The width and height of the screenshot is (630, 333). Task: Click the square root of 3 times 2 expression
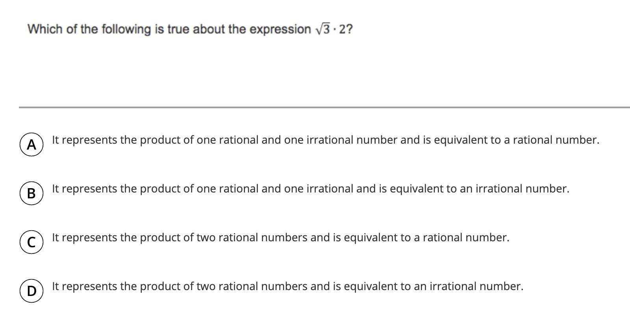coord(334,29)
